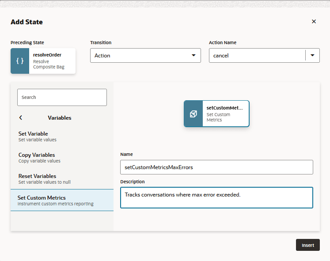The width and height of the screenshot is (330, 261).
Task: Click 'Resolve Composite Bag' subtitle text
Action: click(x=49, y=64)
